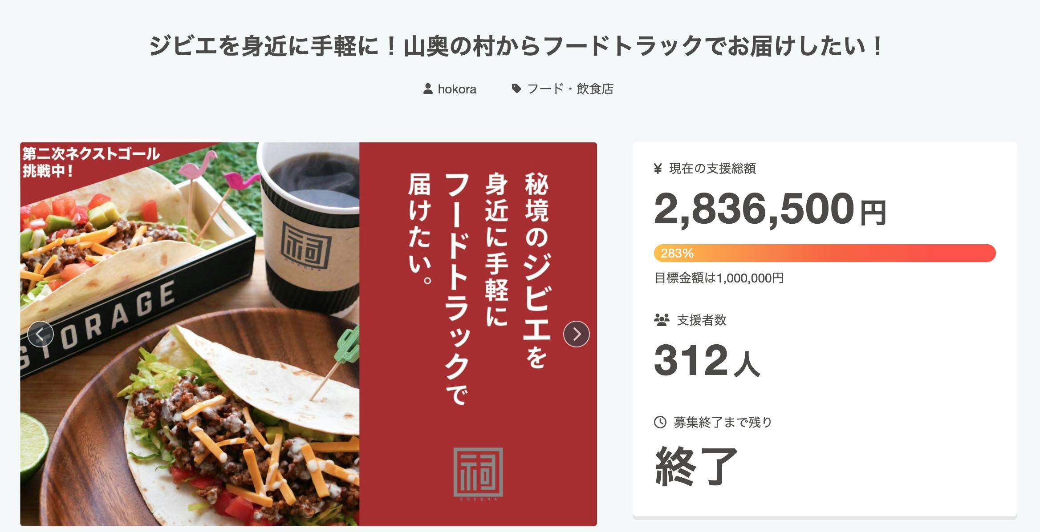Click the HOKORA logo on red banner

478,473
